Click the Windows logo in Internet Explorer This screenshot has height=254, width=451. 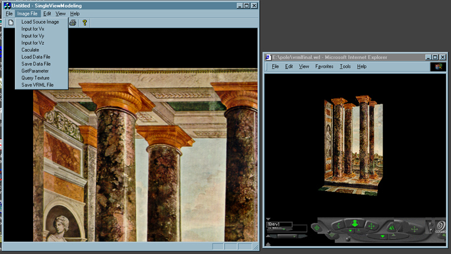click(438, 67)
